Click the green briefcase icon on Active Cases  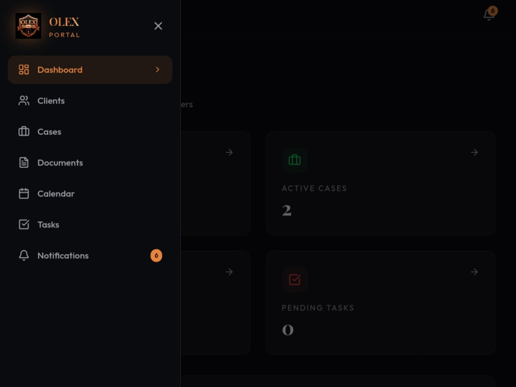point(295,160)
